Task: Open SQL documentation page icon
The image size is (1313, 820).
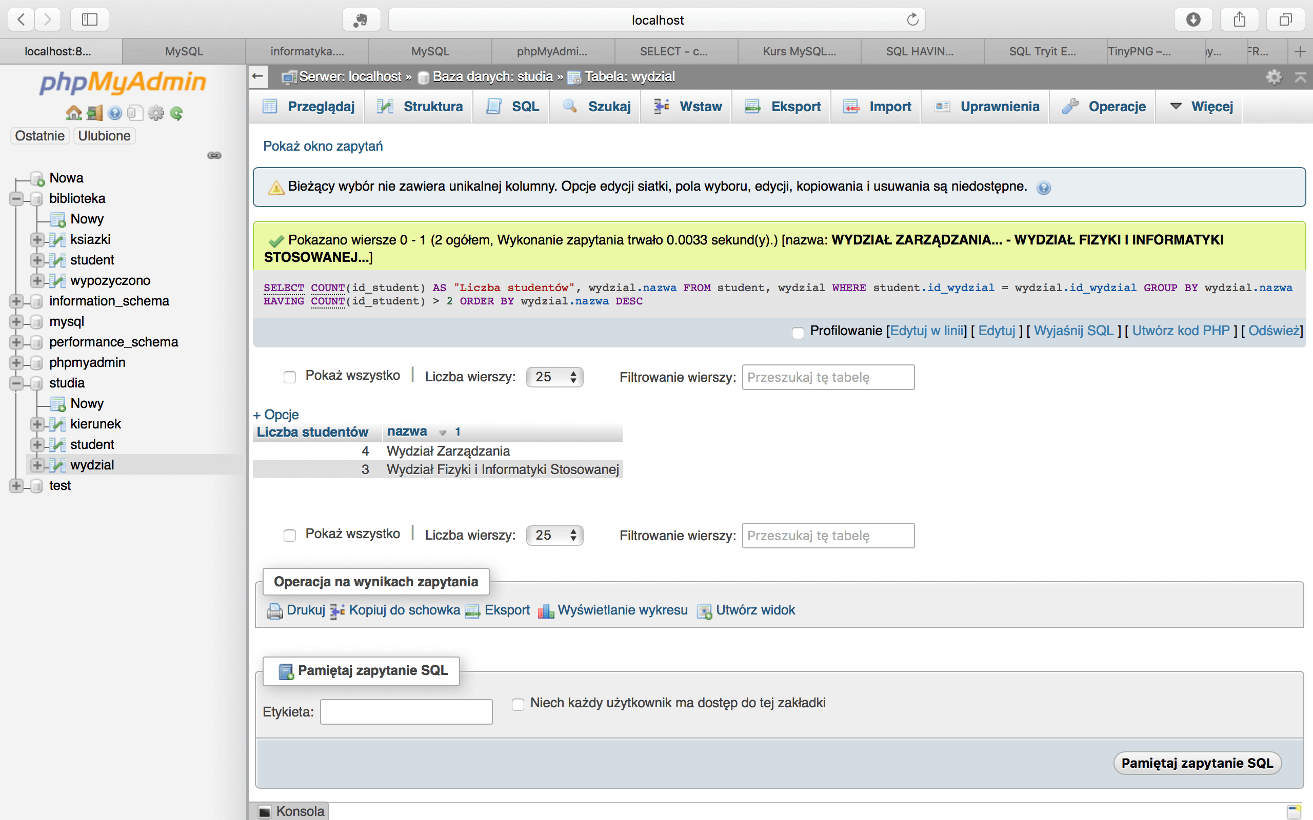Action: [135, 113]
